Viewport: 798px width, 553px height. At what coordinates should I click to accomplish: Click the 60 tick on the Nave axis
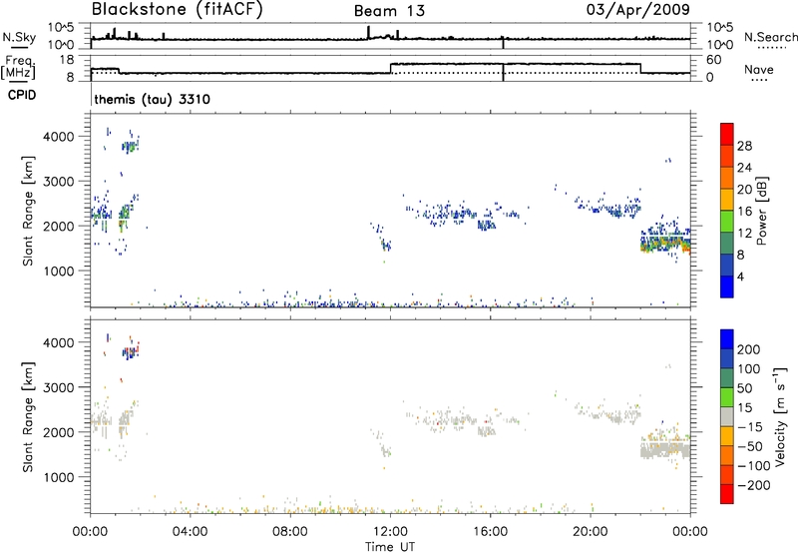(714, 60)
